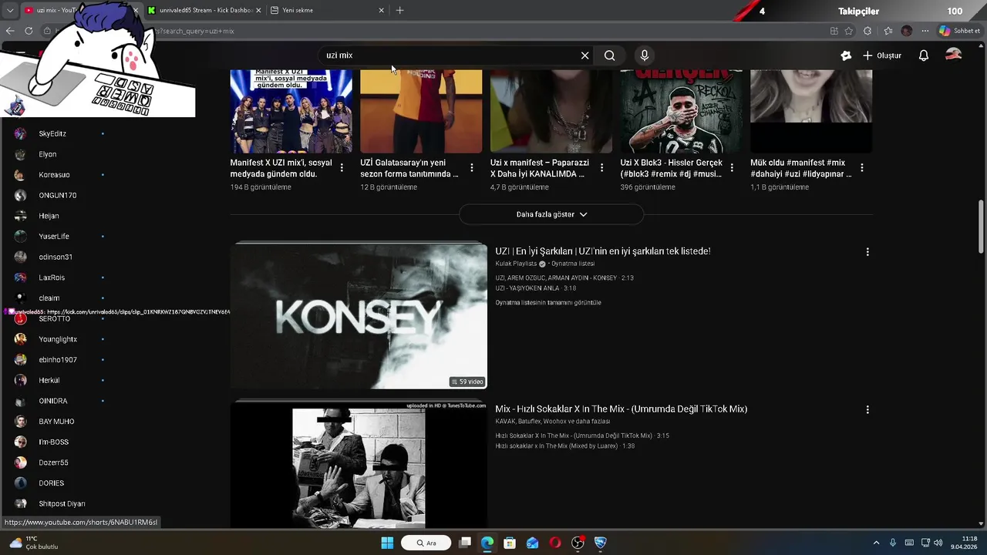The image size is (987, 555).
Task: Open the Hızlı Sokaklar mix thumbnail
Action: (359, 465)
